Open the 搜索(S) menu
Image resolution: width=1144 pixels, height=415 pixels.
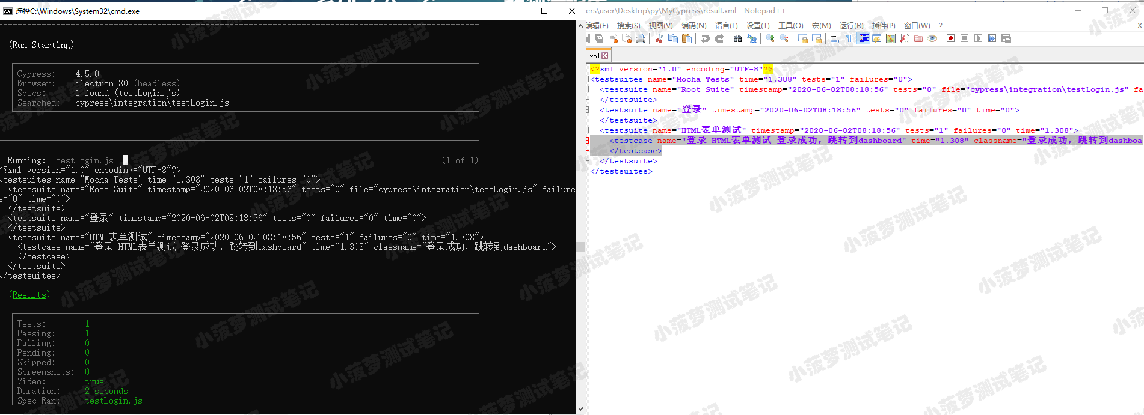coord(629,26)
